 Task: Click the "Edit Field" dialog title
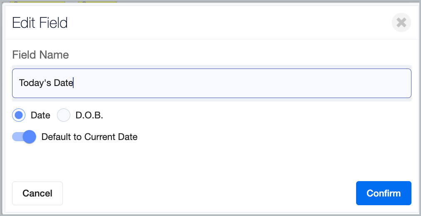coord(40,23)
